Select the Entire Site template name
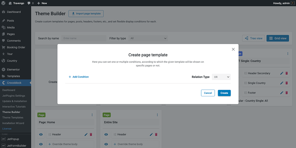The height and width of the screenshot is (148, 296). tap(131, 122)
